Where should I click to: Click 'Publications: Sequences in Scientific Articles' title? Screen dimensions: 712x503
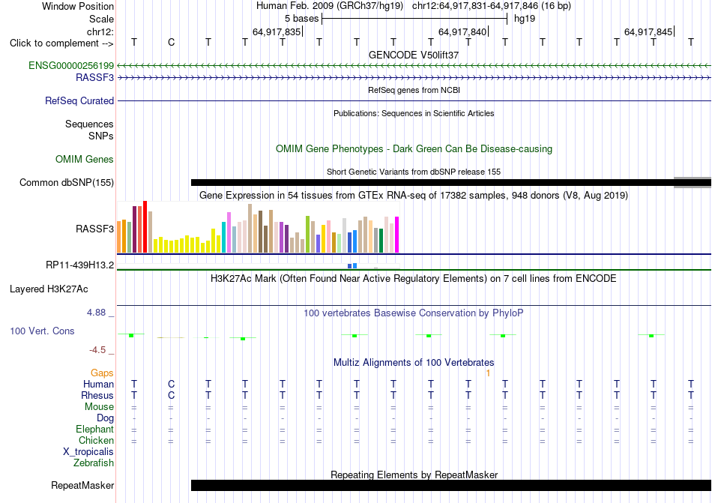point(414,113)
